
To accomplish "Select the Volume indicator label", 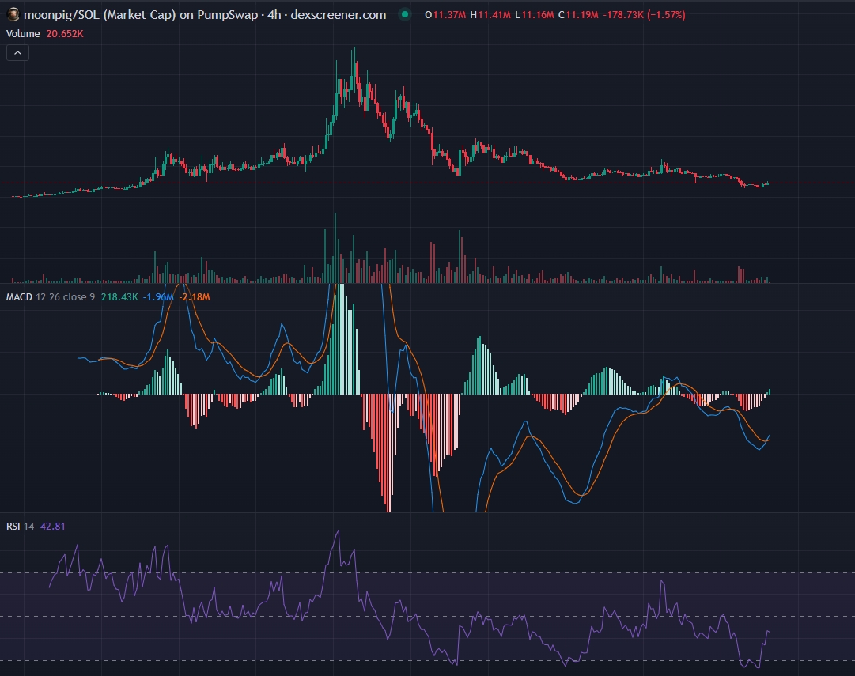I will pyautogui.click(x=23, y=34).
